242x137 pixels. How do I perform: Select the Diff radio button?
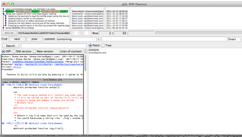[x=4, y=51]
